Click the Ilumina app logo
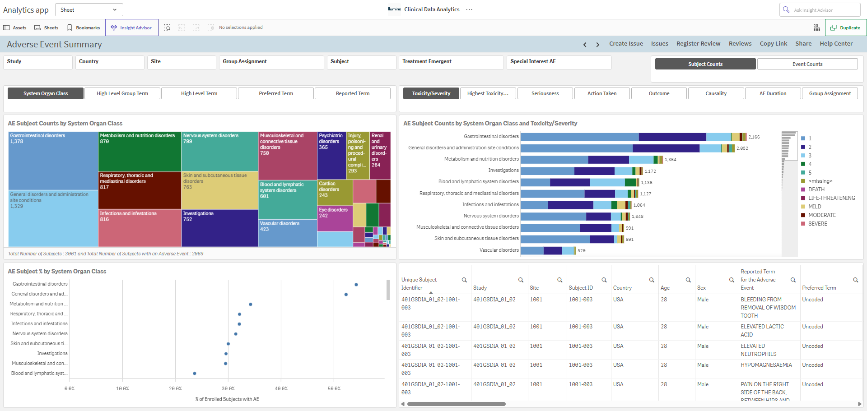The image size is (867, 411). tap(394, 9)
